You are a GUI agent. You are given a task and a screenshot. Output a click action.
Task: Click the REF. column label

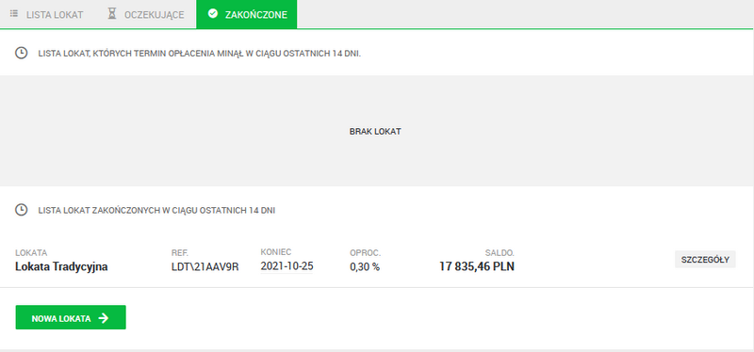tap(180, 253)
